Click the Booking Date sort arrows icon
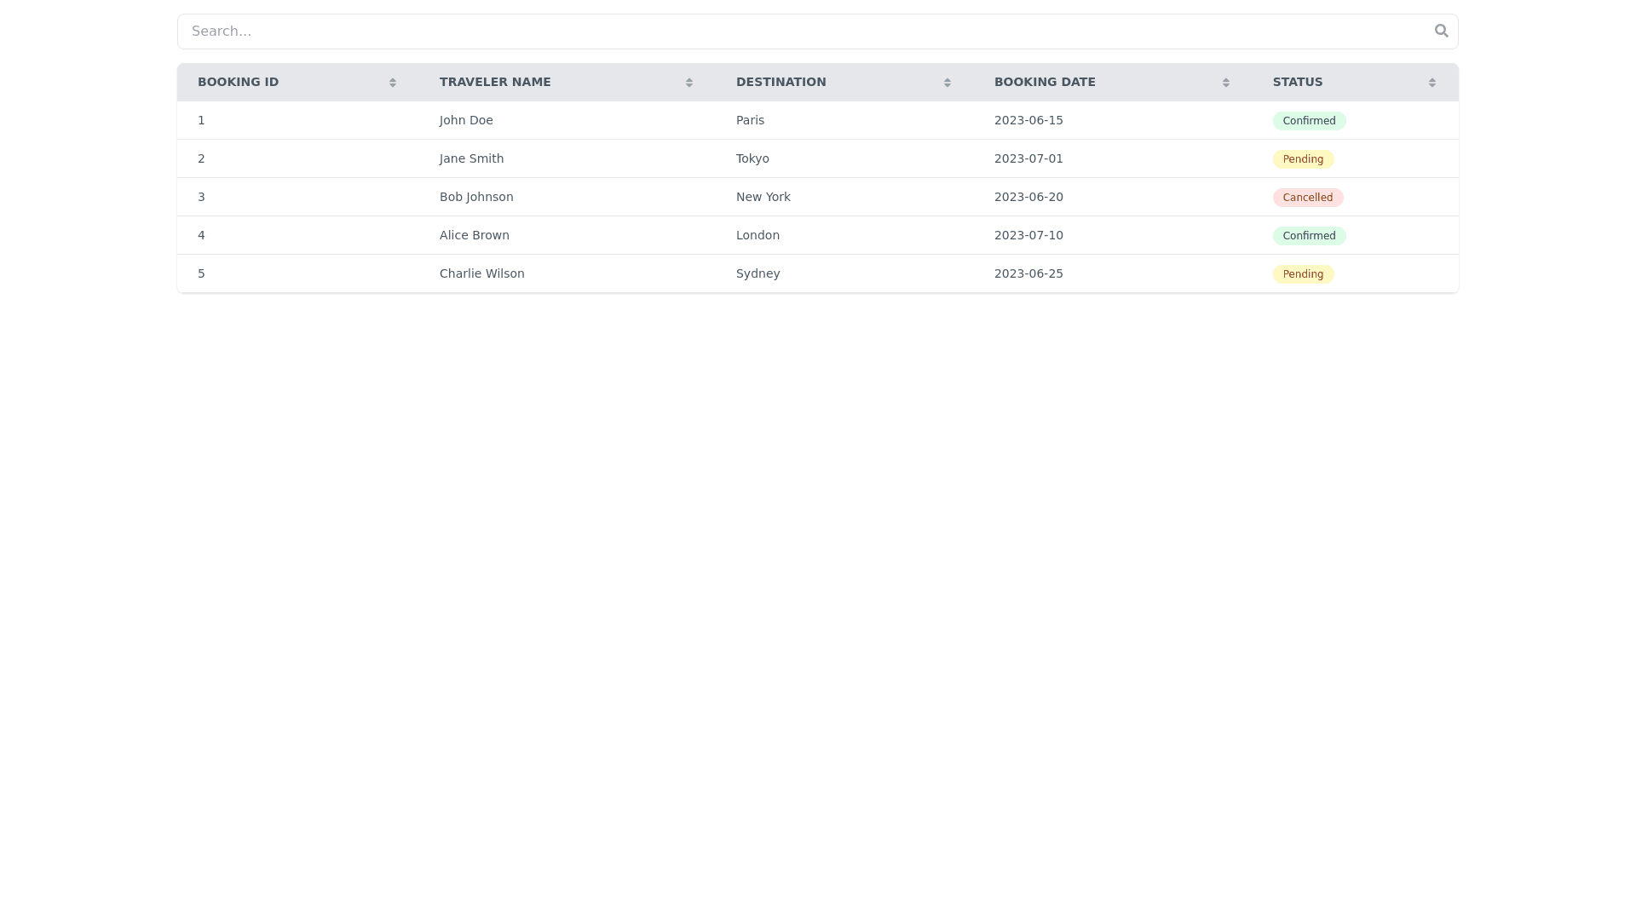 [x=1226, y=83]
